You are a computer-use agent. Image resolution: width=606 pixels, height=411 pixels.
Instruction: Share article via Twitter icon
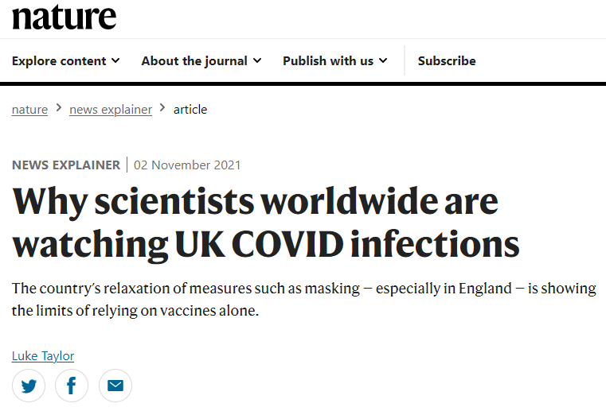29,386
